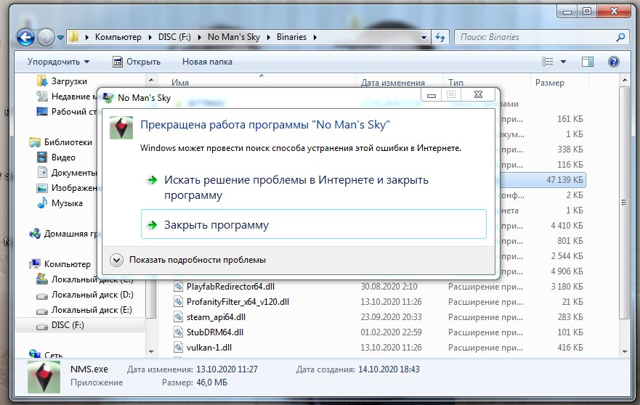The width and height of the screenshot is (640, 405).
Task: Open Музыка library
Action: click(67, 203)
